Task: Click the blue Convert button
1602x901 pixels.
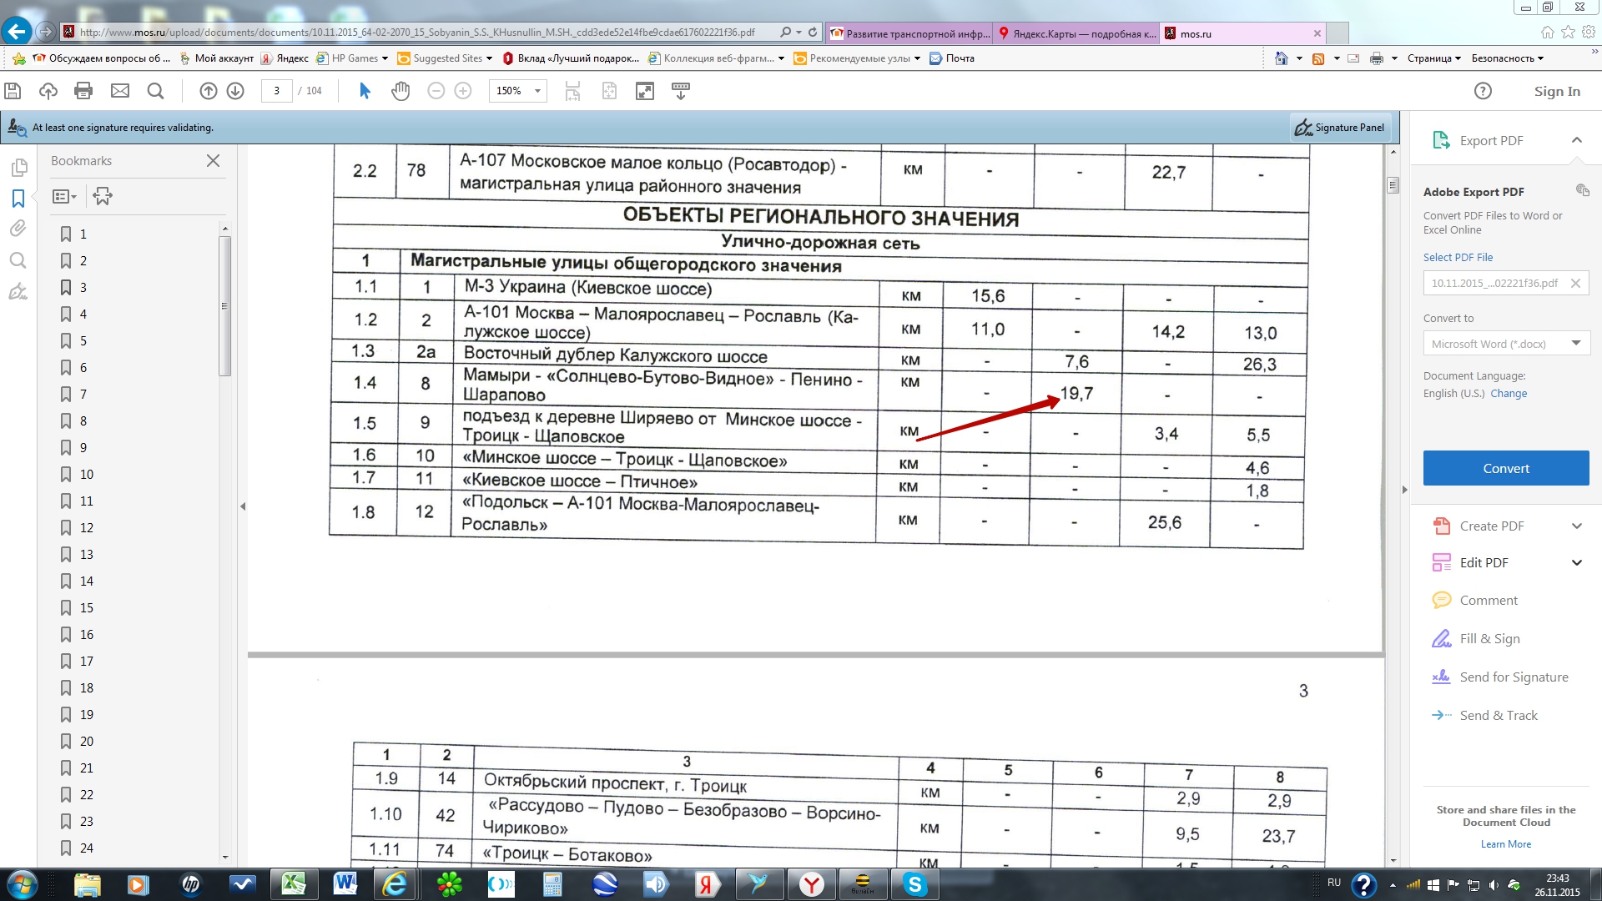Action: (1505, 469)
